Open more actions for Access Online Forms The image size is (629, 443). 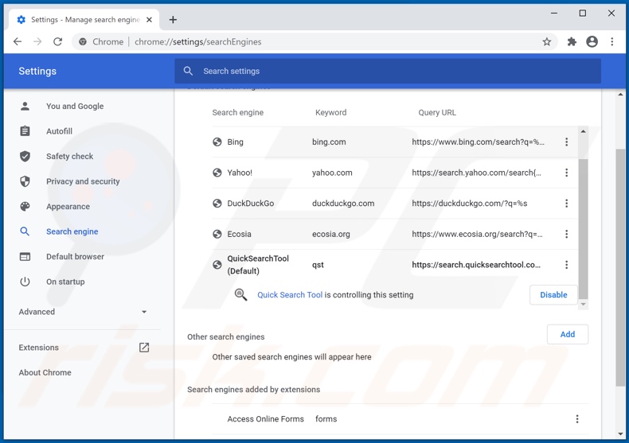point(577,419)
